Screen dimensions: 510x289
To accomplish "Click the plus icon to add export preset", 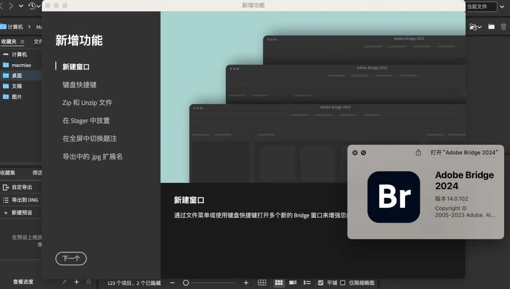I will [76, 282].
